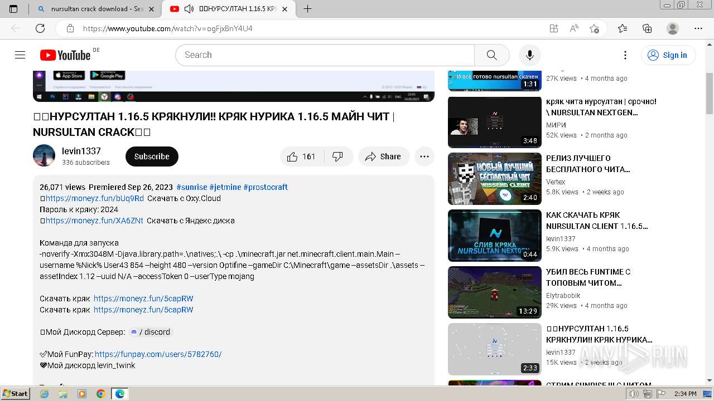The height and width of the screenshot is (401, 714).
Task: Toggle read aloud in the address bar
Action: [574, 28]
